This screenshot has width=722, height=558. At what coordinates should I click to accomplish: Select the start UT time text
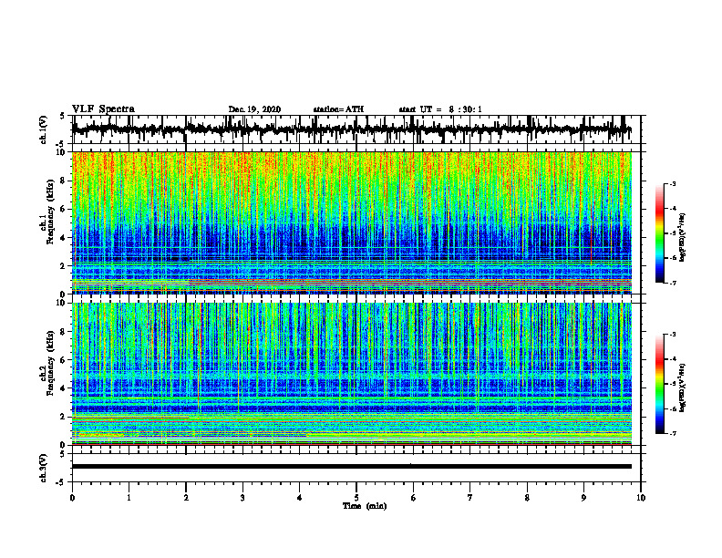(440, 109)
